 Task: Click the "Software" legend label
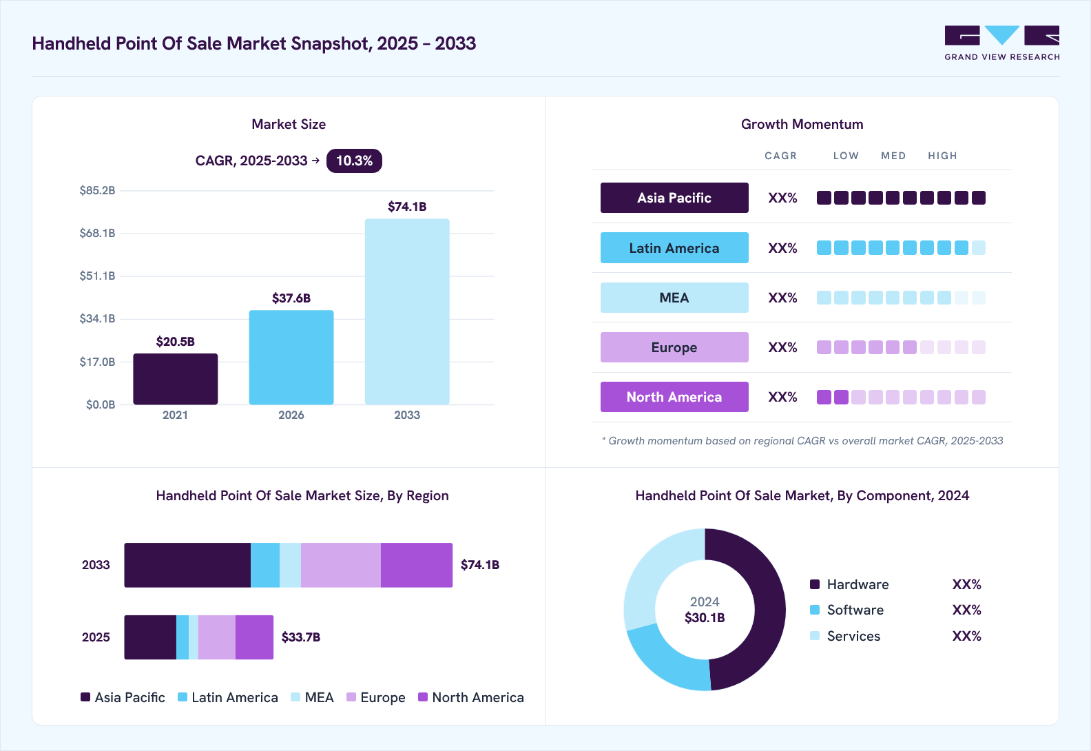(855, 610)
